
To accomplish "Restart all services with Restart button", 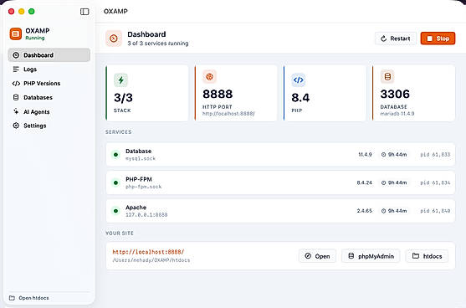I will tap(396, 38).
